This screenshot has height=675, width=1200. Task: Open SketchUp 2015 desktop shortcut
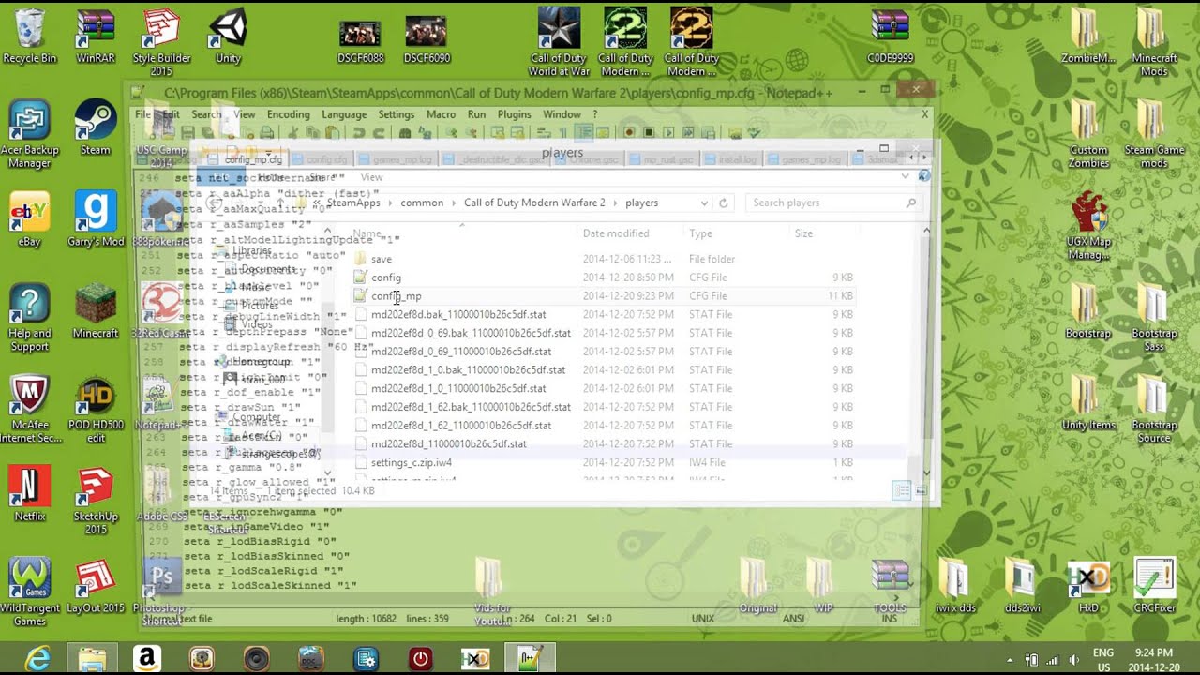(96, 502)
